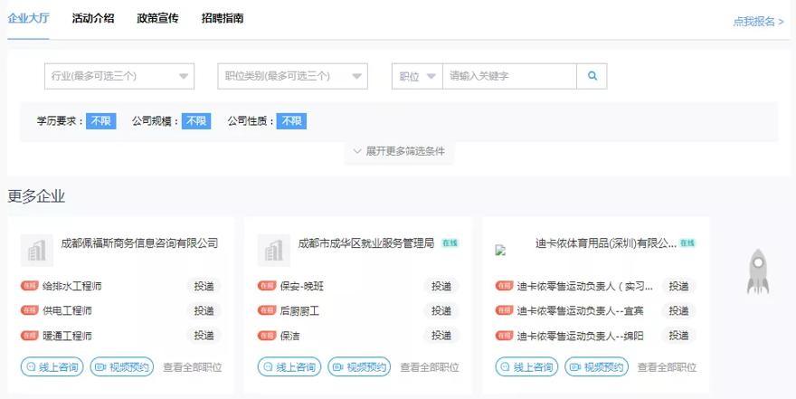The width and height of the screenshot is (796, 399).
Task: Click the 在线 status tag of 成华区就业服务管理局
Action: tap(450, 243)
